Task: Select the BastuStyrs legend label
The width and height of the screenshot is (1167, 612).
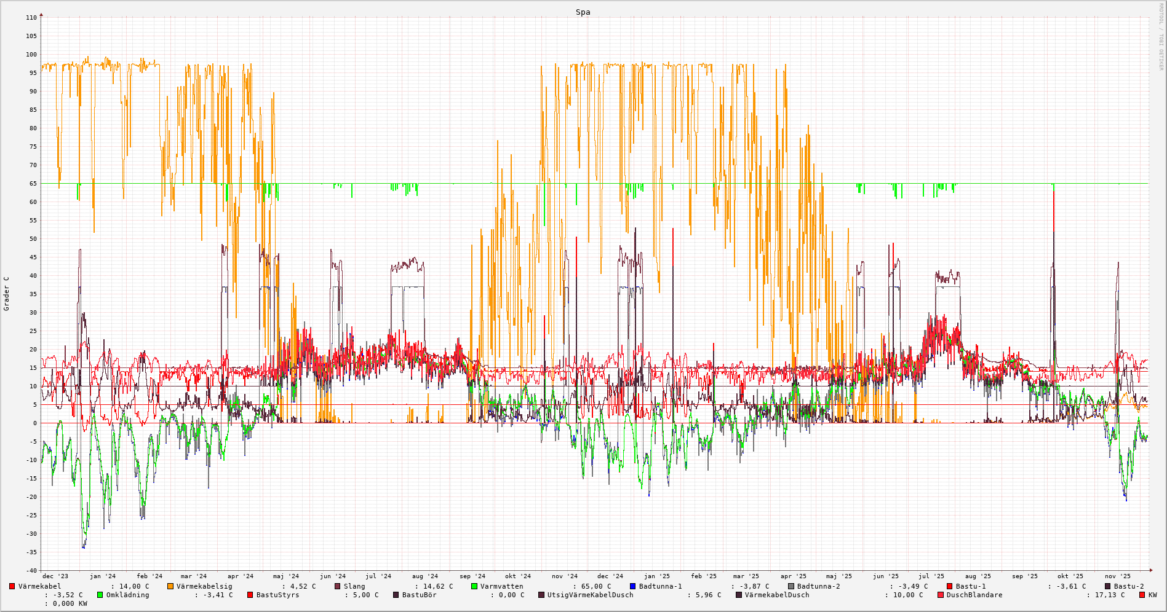Action: pos(277,595)
